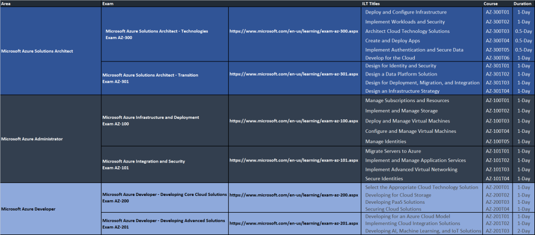Click Developing AI, Machine Learning, and IoT Solutions
This screenshot has width=535, height=235.
pos(423,231)
